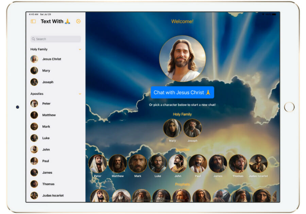The image size is (306, 214).
Task: Choose the Peter avatar in Apostles row
Action: click(x=98, y=163)
